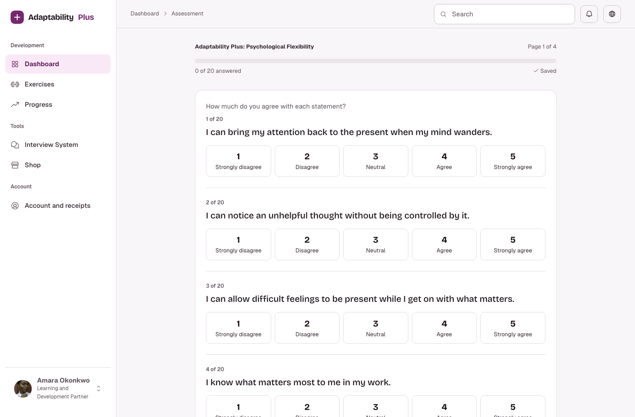
Task: Select 4 Agree for question 3
Action: click(444, 328)
